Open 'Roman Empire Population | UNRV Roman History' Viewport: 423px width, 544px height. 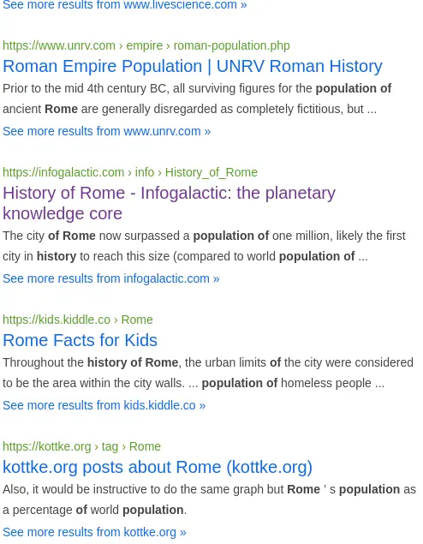[x=193, y=66]
